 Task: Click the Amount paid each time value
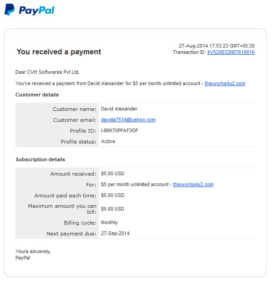point(112,195)
